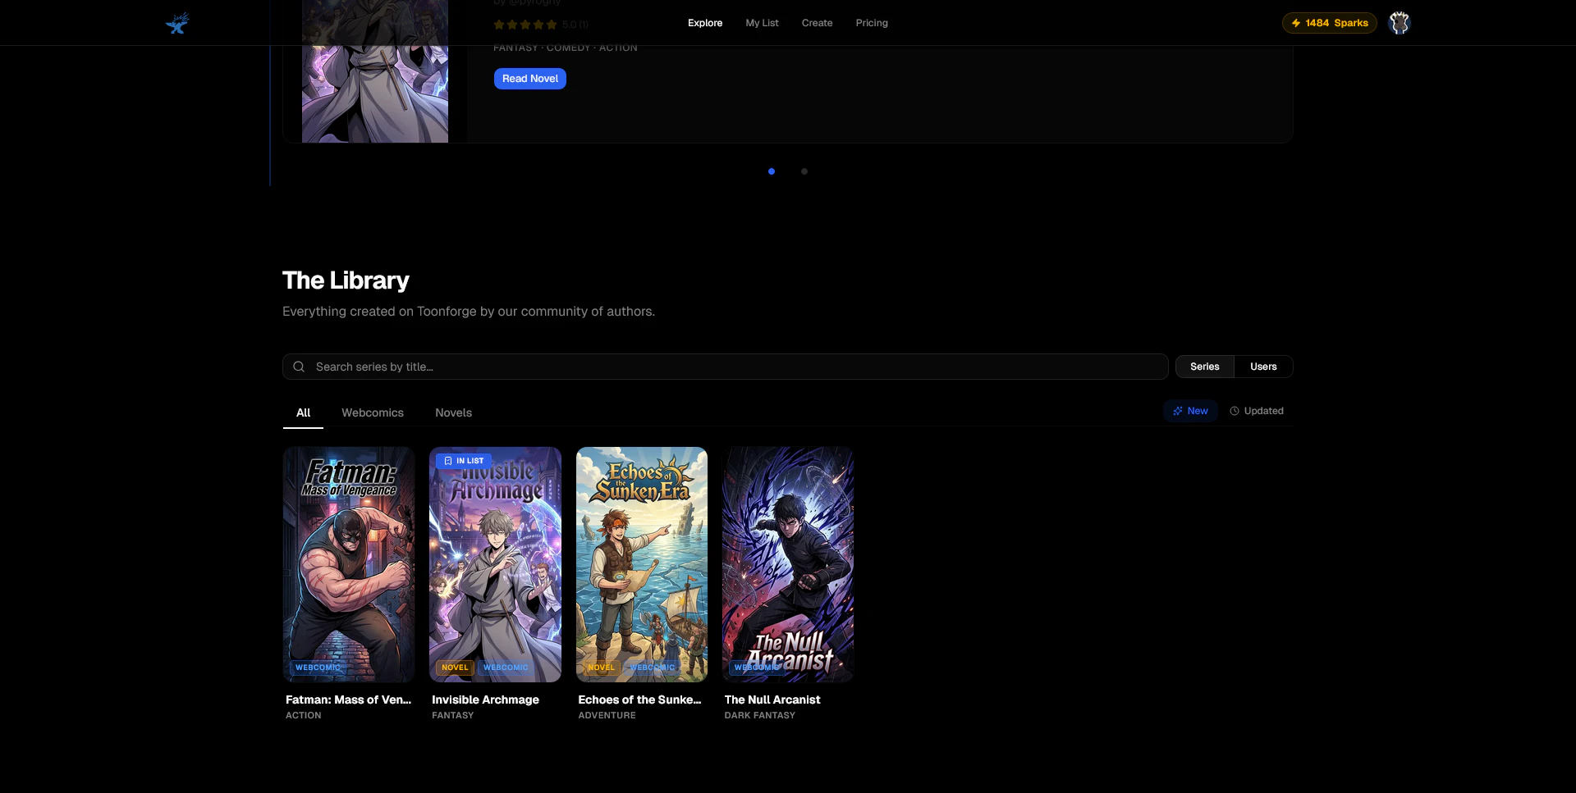Click The Library heading
The image size is (1576, 793).
346,280
